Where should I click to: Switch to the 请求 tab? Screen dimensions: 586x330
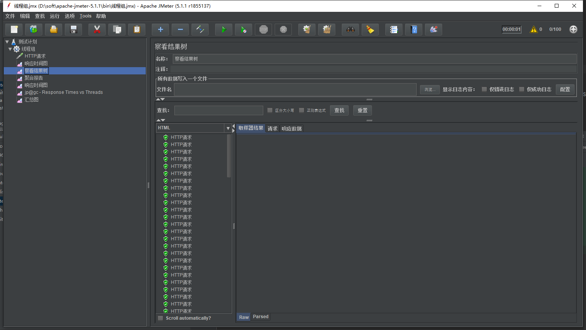(272, 129)
